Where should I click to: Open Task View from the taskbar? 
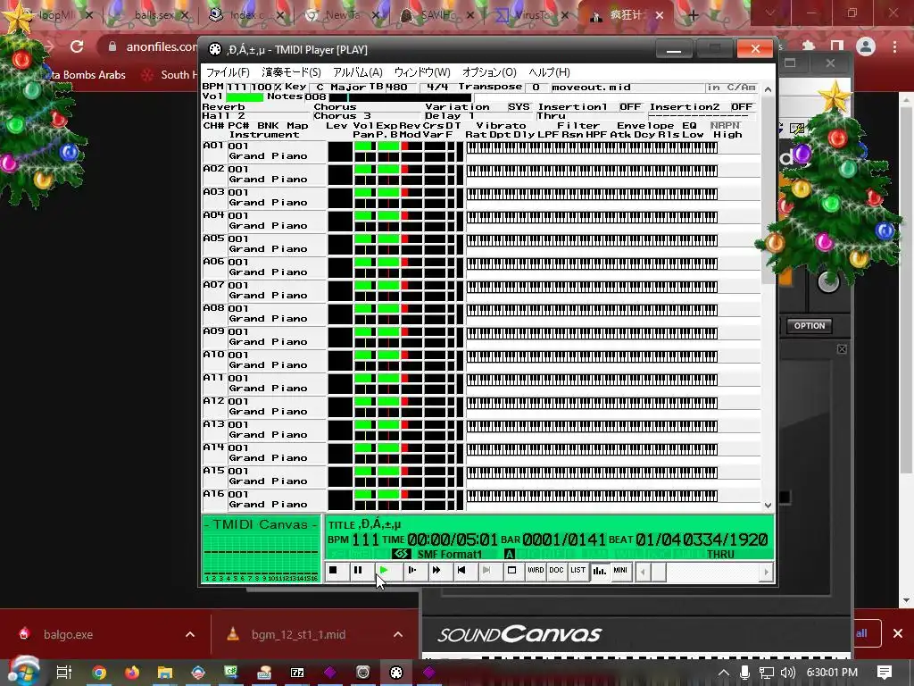click(x=63, y=673)
